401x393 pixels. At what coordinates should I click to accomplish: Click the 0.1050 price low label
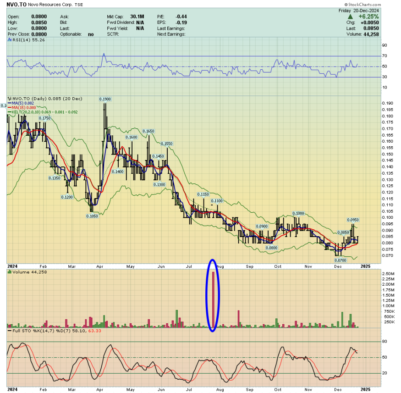tap(92, 216)
